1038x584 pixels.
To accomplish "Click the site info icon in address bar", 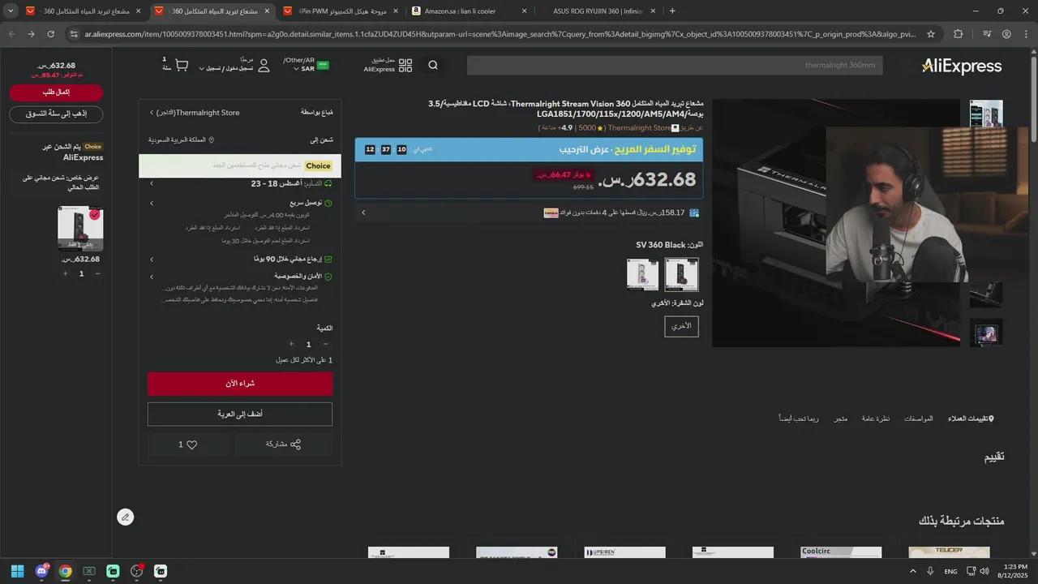I will pyautogui.click(x=74, y=34).
